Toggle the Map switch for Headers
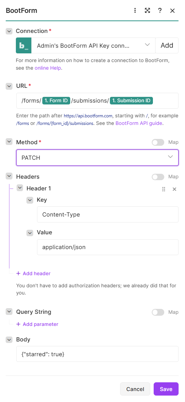The image size is (185, 402). point(158,177)
